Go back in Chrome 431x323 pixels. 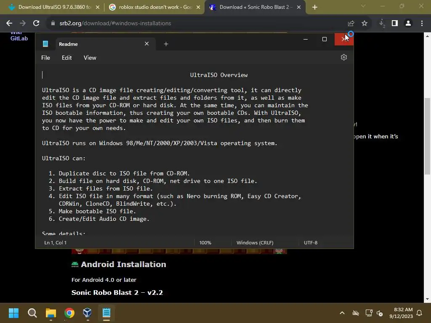coord(9,24)
